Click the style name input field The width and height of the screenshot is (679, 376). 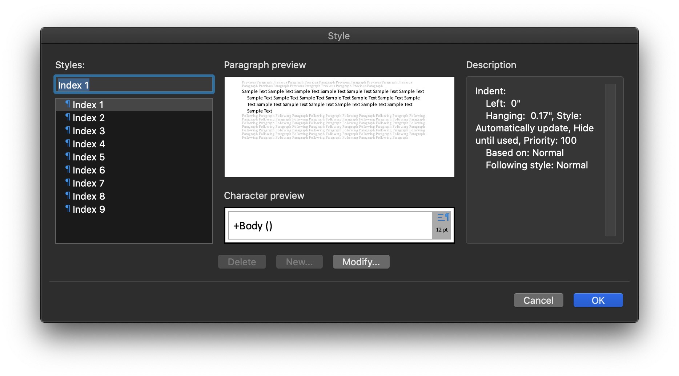(134, 84)
